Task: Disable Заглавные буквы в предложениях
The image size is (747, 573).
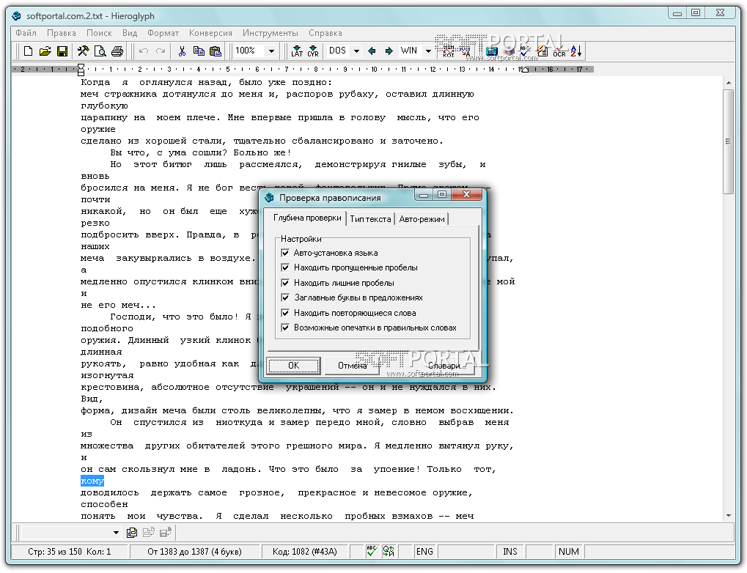Action: tap(285, 297)
